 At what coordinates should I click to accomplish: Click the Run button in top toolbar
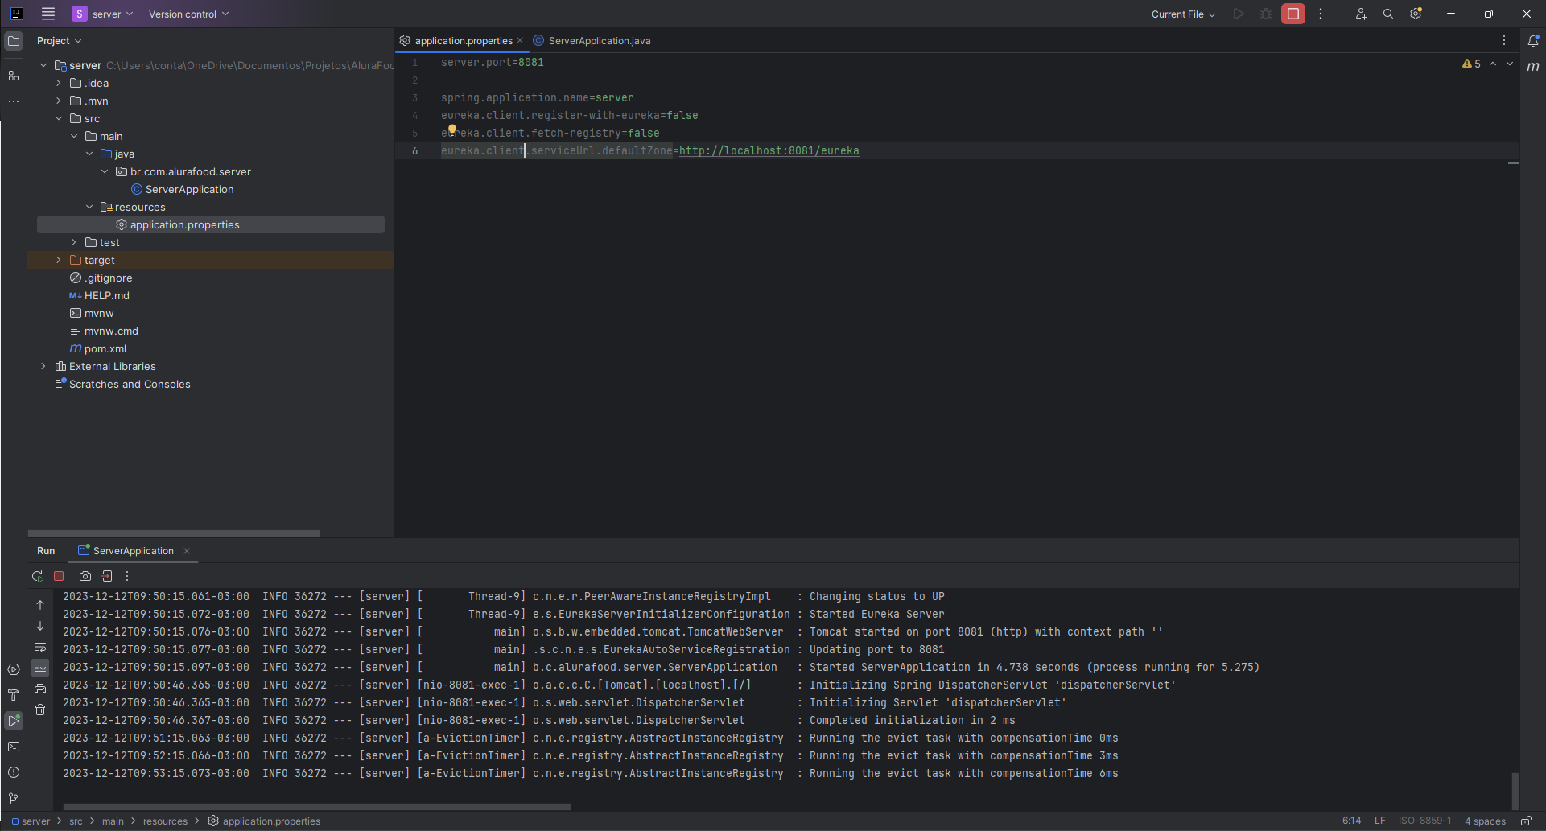pos(1239,14)
